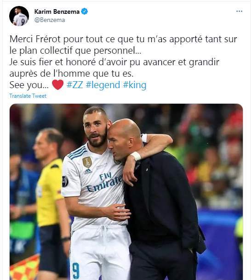The image size is (252, 280).
Task: Click the blue verified badge icon
Action: (x=85, y=11)
